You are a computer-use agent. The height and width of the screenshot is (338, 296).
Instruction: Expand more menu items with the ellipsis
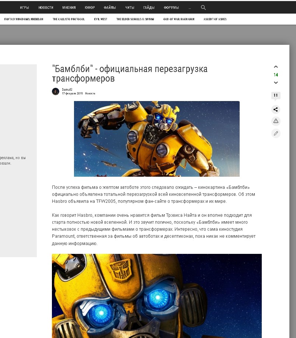pyautogui.click(x=190, y=8)
